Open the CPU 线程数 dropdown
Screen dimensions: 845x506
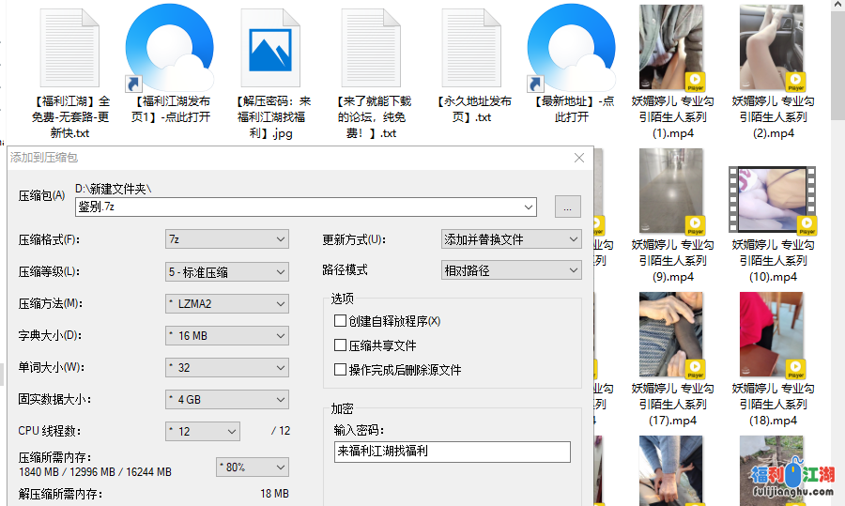pos(202,431)
